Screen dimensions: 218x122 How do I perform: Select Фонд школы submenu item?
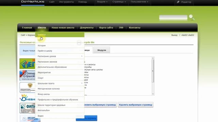(60, 94)
